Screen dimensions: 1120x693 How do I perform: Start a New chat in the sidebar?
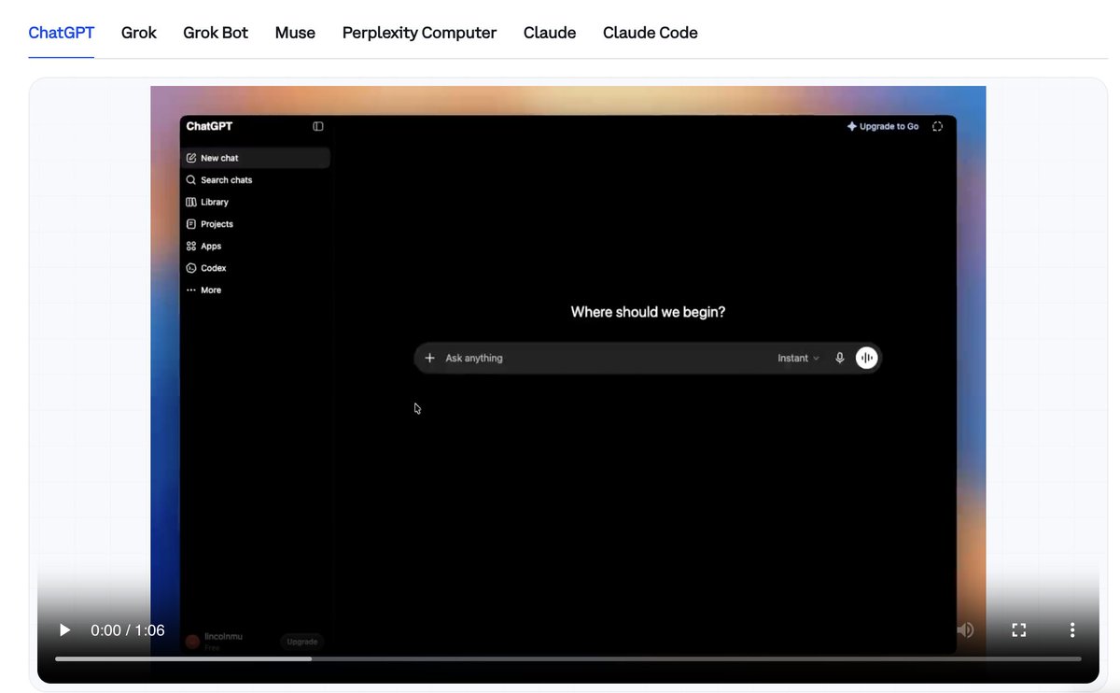coord(255,158)
